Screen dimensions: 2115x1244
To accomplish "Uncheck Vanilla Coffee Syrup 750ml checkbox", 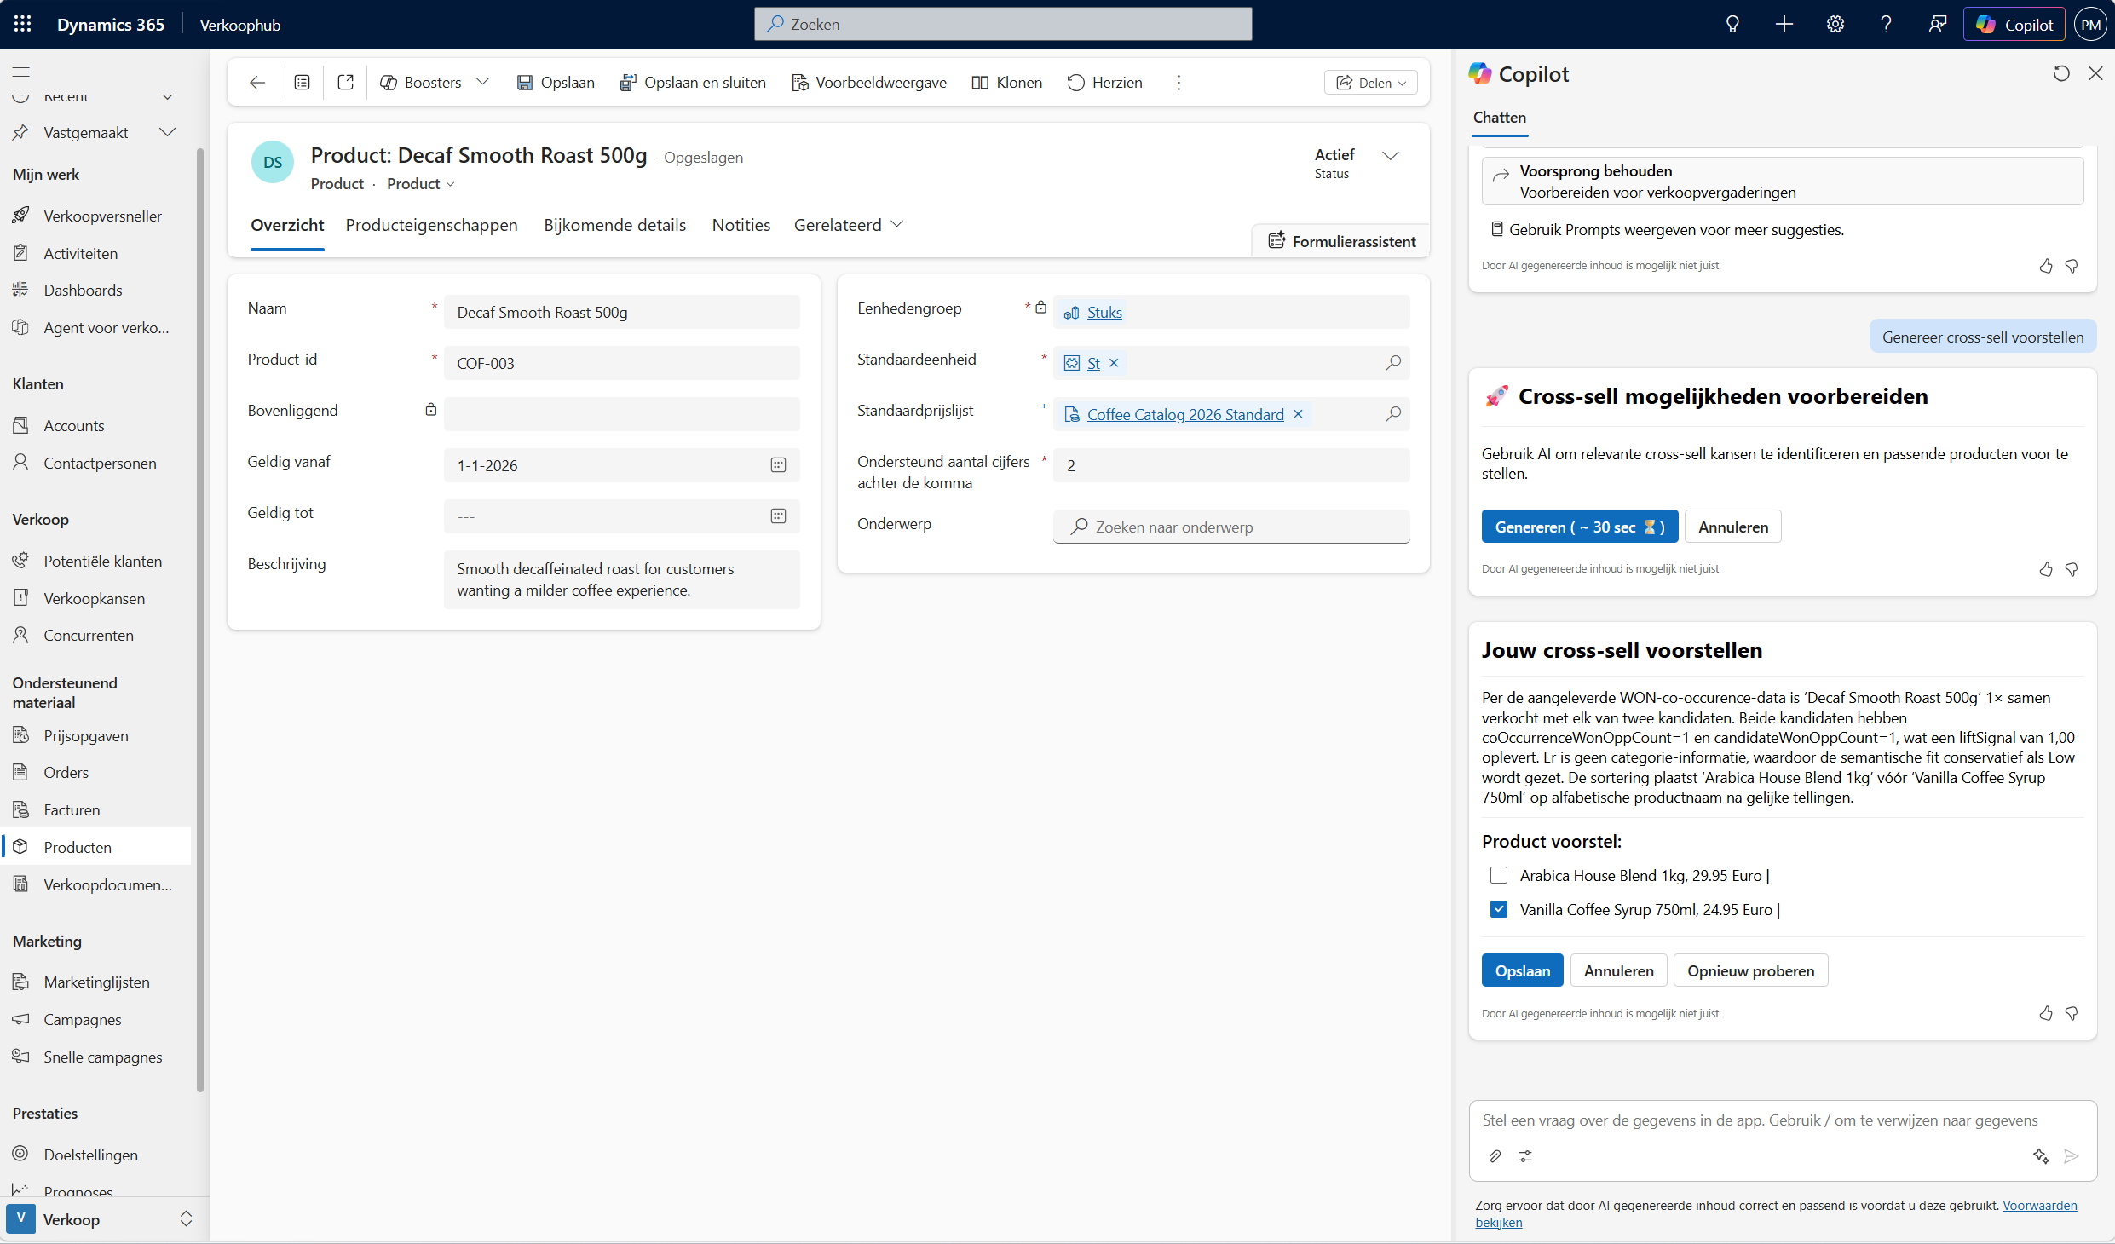I will coord(1499,909).
